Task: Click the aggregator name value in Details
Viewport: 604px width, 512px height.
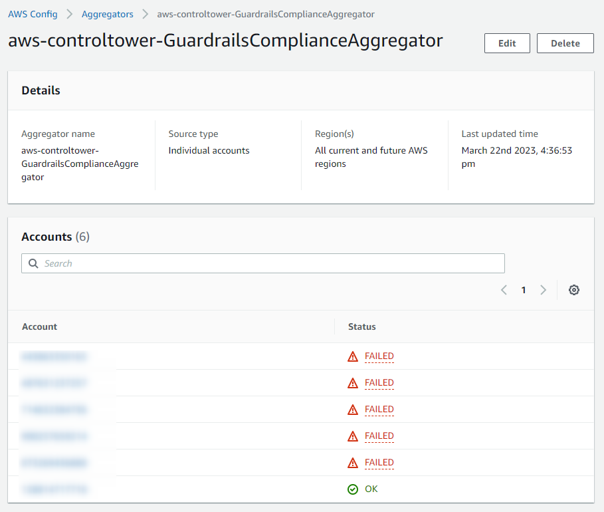Action: click(80, 164)
